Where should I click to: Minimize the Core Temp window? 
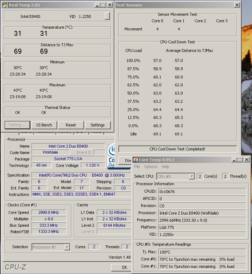coord(234,159)
